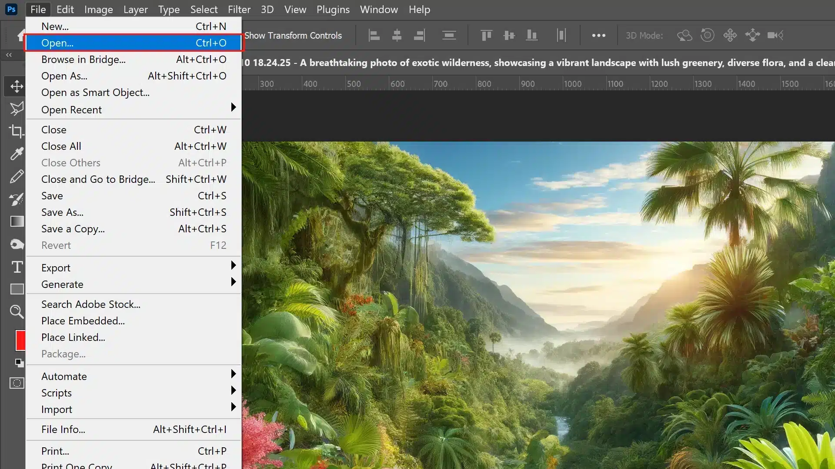Click default foreground/background colors icon
Image resolution: width=835 pixels, height=469 pixels.
coord(19,363)
